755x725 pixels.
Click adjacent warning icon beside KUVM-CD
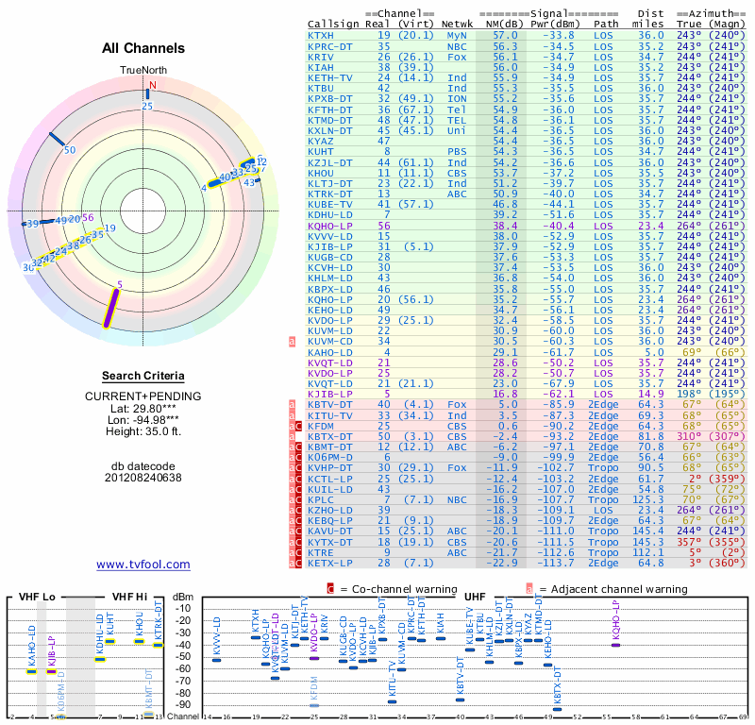(292, 340)
